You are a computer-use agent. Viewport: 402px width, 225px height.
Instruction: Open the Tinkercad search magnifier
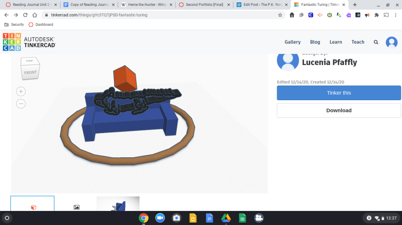point(376,42)
